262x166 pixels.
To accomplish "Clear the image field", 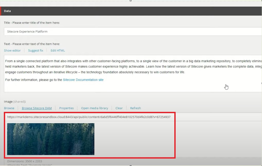I will click(x=119, y=108).
